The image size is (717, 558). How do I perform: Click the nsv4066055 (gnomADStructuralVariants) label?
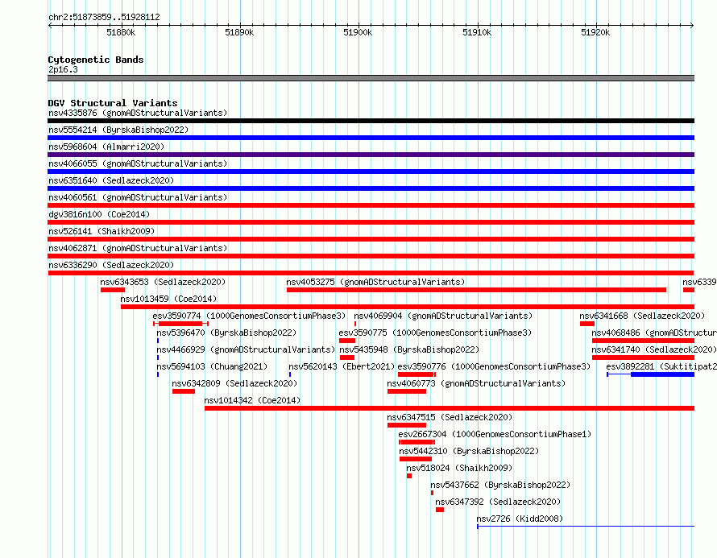point(138,163)
